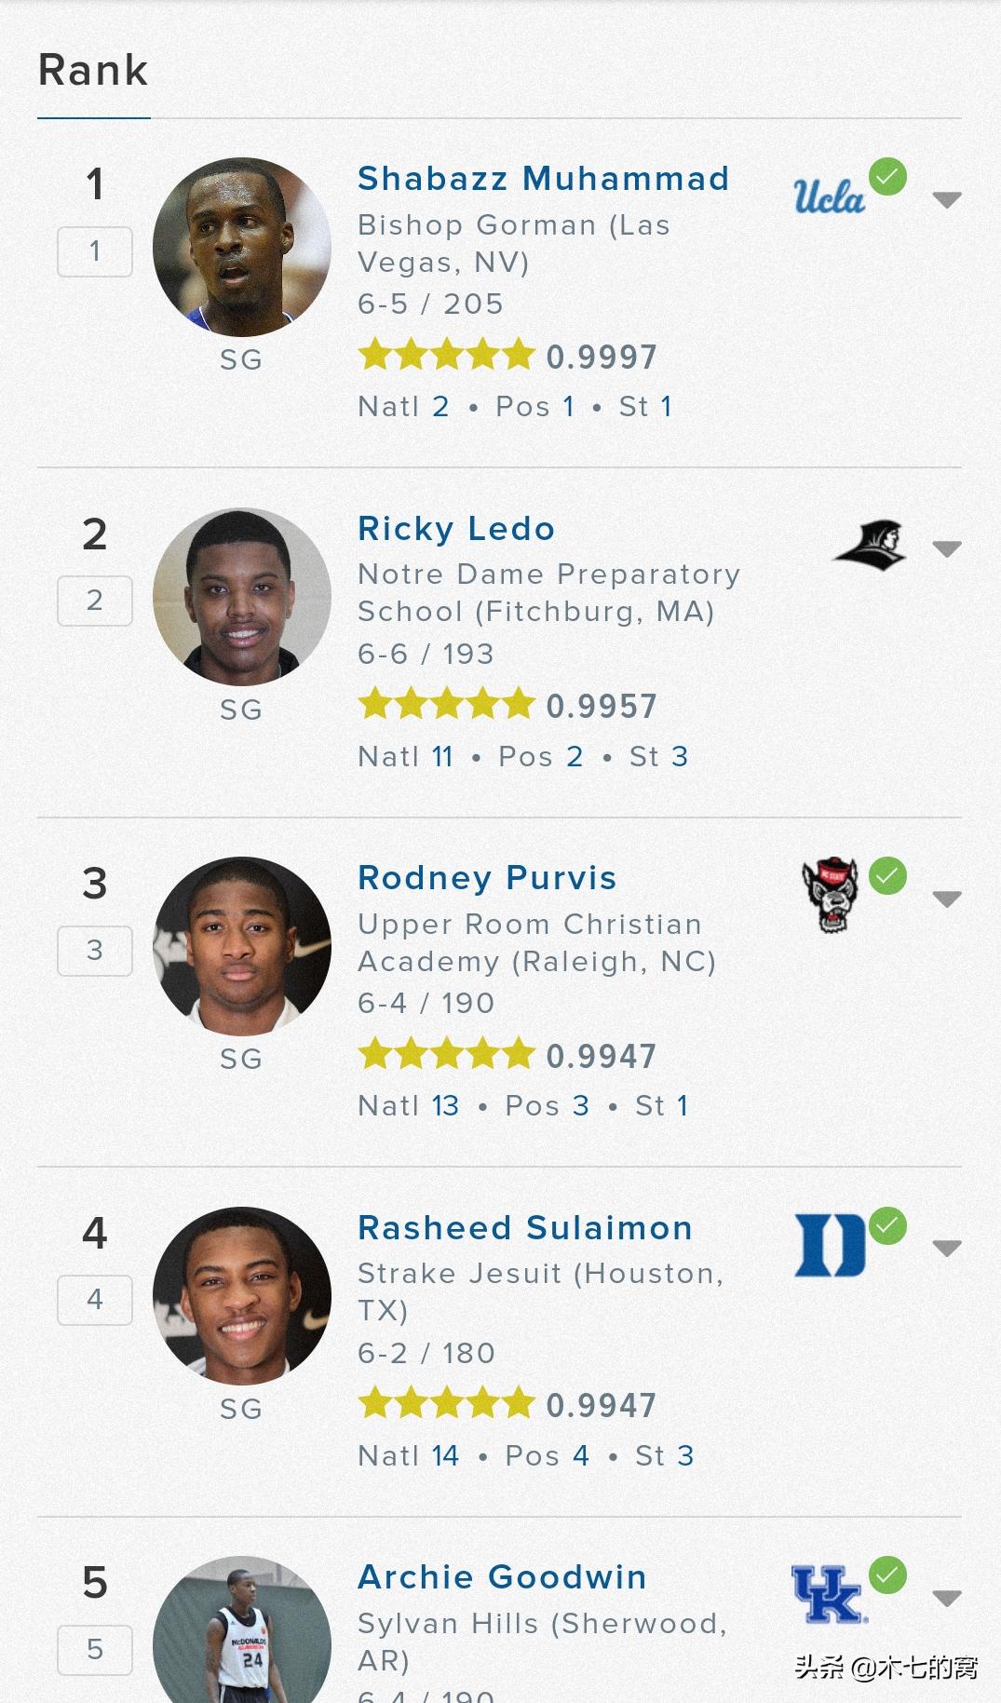The width and height of the screenshot is (1001, 1703).
Task: Select the Rank tab header
Action: tap(93, 71)
